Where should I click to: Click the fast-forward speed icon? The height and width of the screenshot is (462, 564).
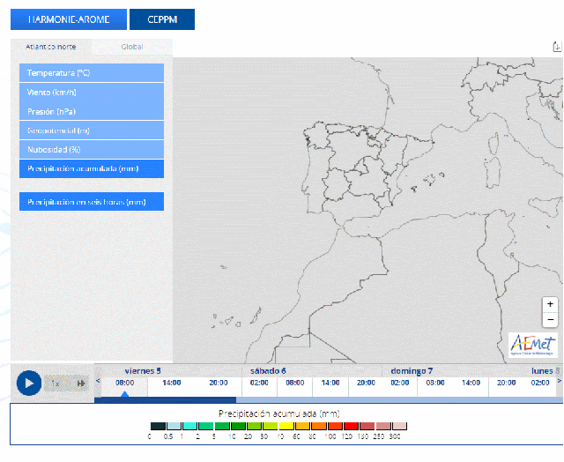tap(81, 384)
